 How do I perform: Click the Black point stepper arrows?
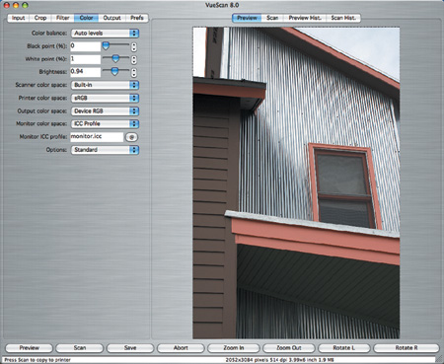pyautogui.click(x=134, y=47)
